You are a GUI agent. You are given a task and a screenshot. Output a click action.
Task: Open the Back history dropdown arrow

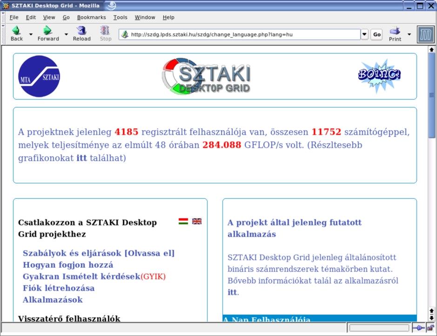pyautogui.click(x=31, y=34)
